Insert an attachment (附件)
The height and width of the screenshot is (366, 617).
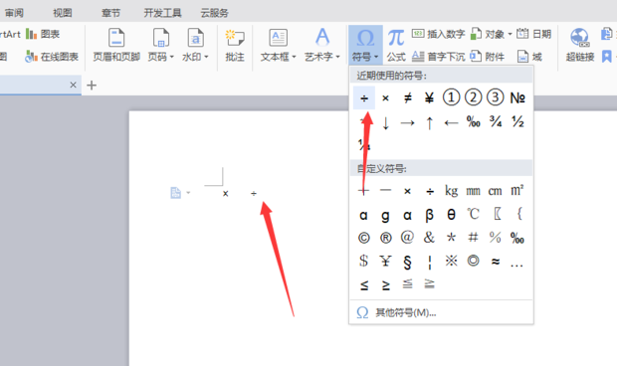(488, 57)
